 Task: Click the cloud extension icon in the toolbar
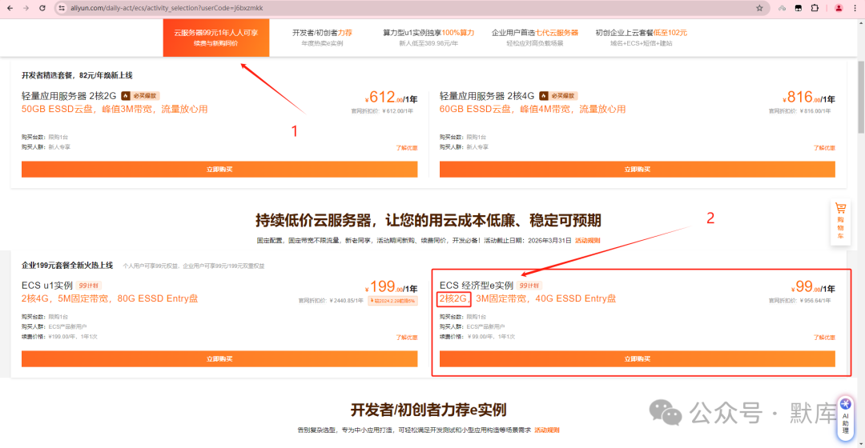pos(783,8)
